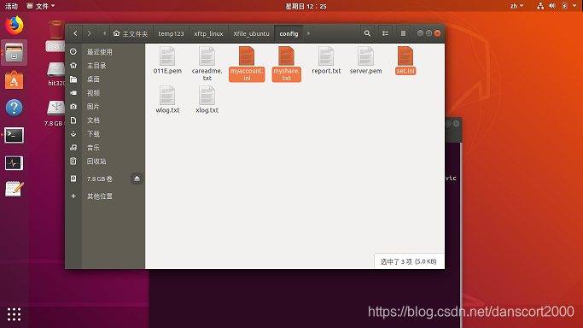Open the system menu arrow in top bar
Screen dimensions: 583x328
click(574, 6)
